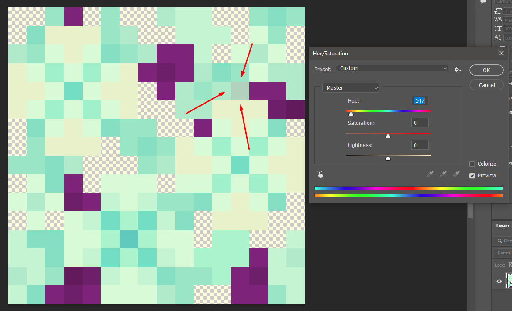Click the vertical scale icon
This screenshot has width=512, height=311.
(x=498, y=29)
